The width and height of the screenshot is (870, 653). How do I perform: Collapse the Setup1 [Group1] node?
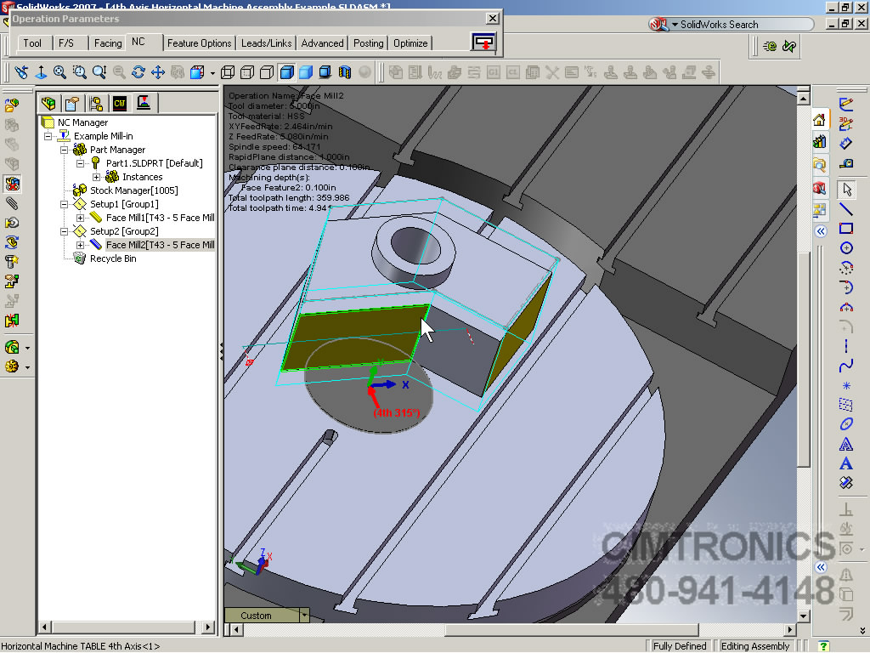[65, 204]
